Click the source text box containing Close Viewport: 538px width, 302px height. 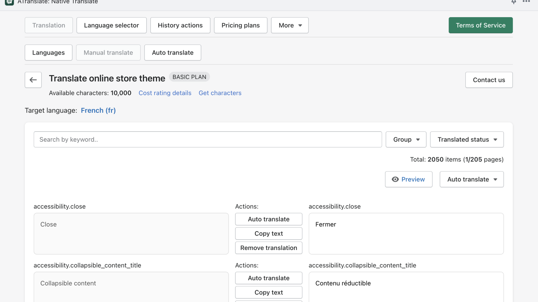tap(131, 234)
